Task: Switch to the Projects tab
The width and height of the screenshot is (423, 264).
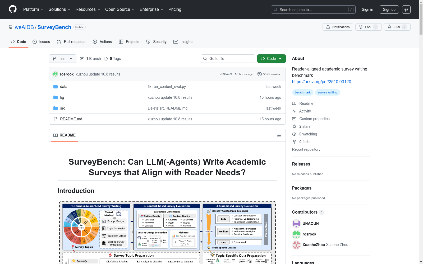Action: [x=129, y=42]
